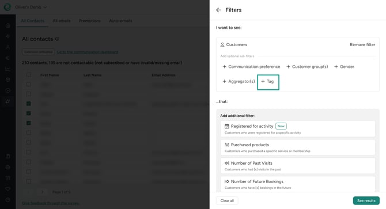Click the Customers person icon
This screenshot has width=386, height=209.
(x=222, y=45)
